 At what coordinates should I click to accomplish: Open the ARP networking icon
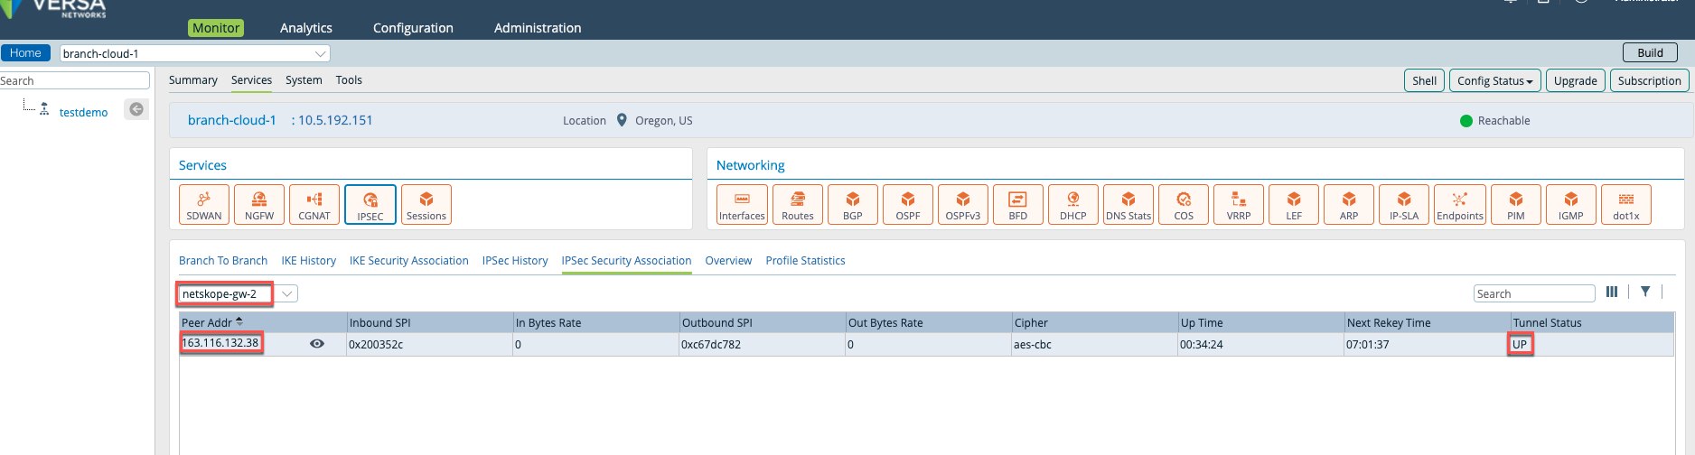[1349, 205]
